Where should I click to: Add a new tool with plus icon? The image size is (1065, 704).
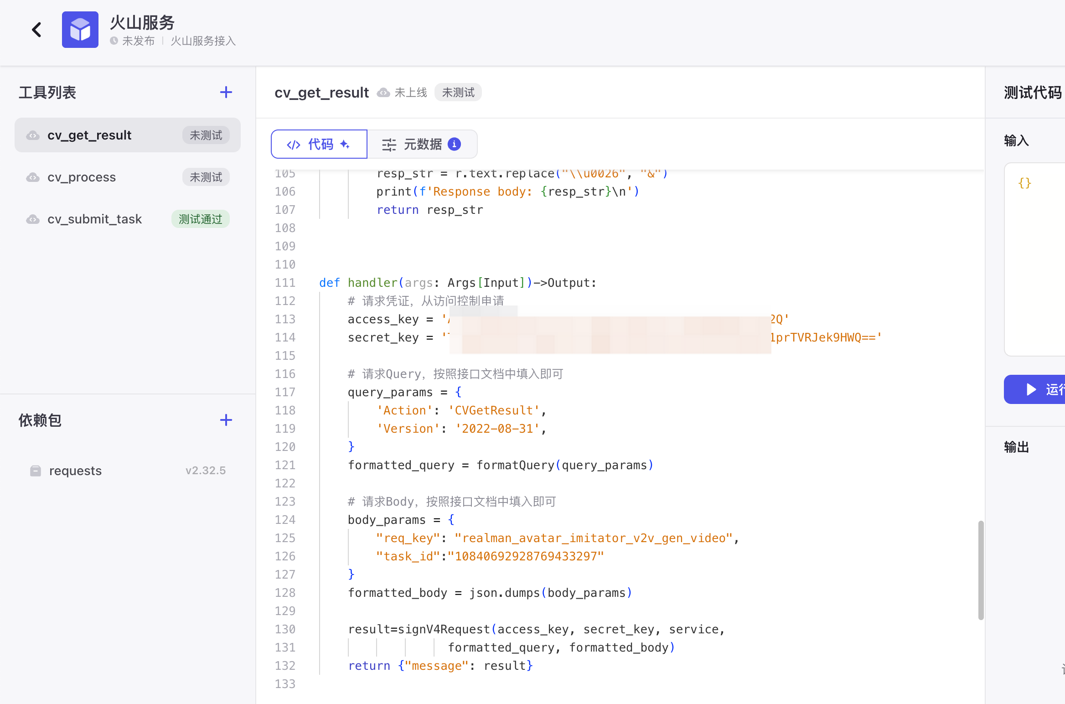tap(226, 93)
